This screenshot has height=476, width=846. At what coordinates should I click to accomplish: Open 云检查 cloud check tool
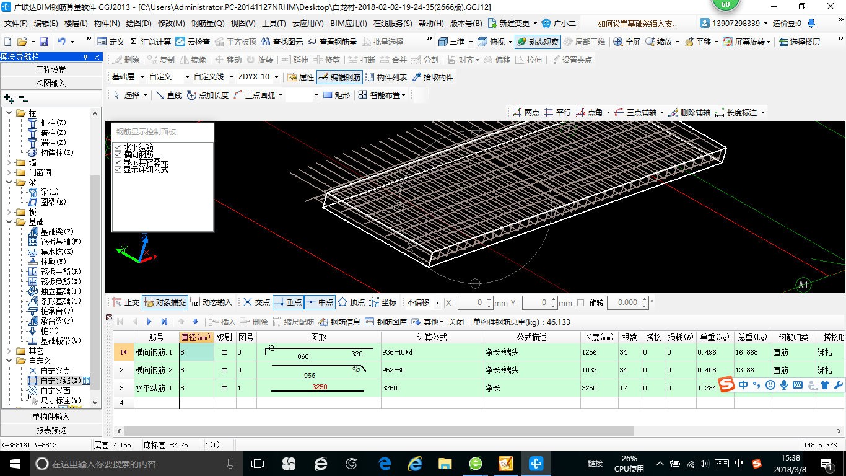tap(193, 42)
